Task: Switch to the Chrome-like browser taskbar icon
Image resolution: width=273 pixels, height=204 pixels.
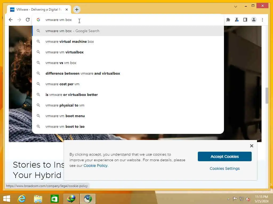Action: 88,199
